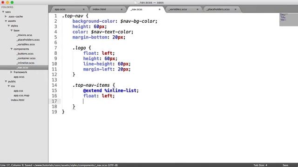
Task: Open app.scss in sidebar
Action: tap(19, 77)
